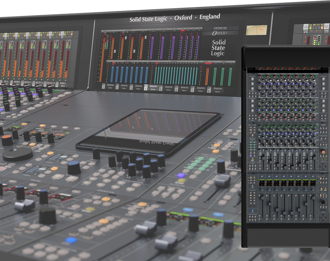Click the Monitor header on meter screen
Image resolution: width=330 pixels, height=261 pixels.
[206, 62]
